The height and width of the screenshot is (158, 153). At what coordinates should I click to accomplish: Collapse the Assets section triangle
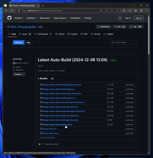tap(38, 79)
